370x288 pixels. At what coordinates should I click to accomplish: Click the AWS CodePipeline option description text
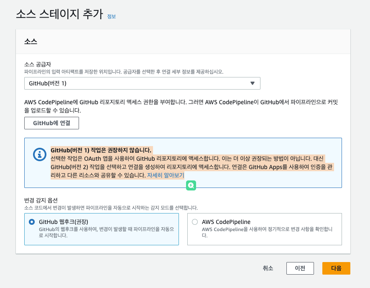click(267, 232)
